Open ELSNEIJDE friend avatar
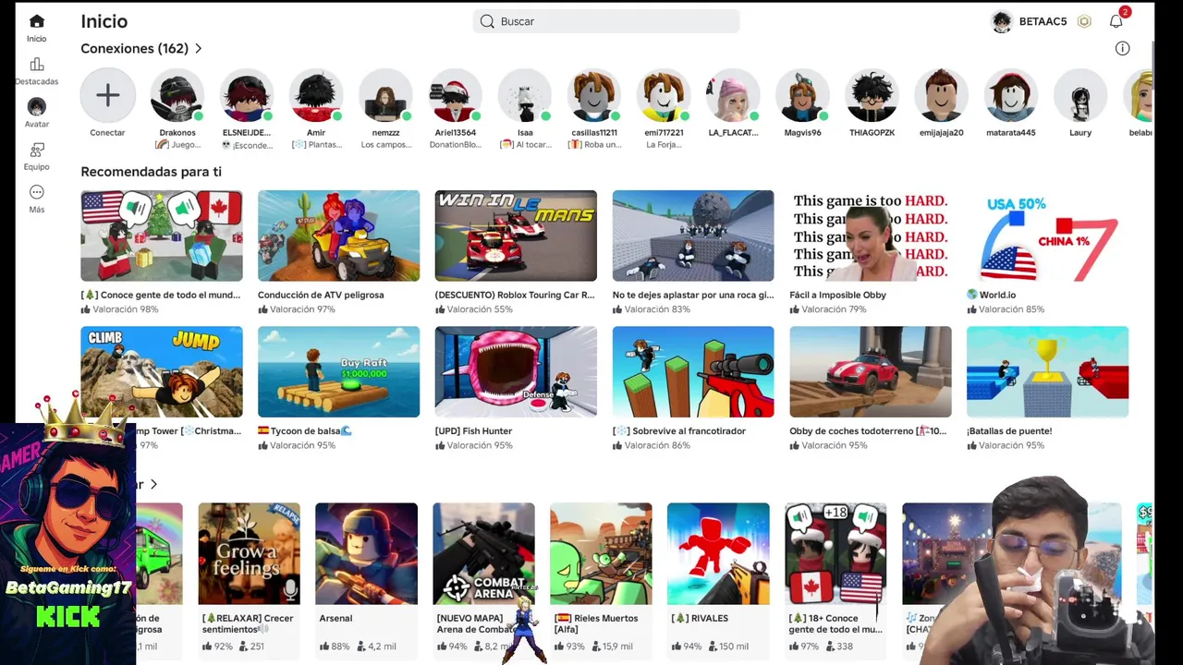Image resolution: width=1183 pixels, height=665 pixels. [247, 95]
